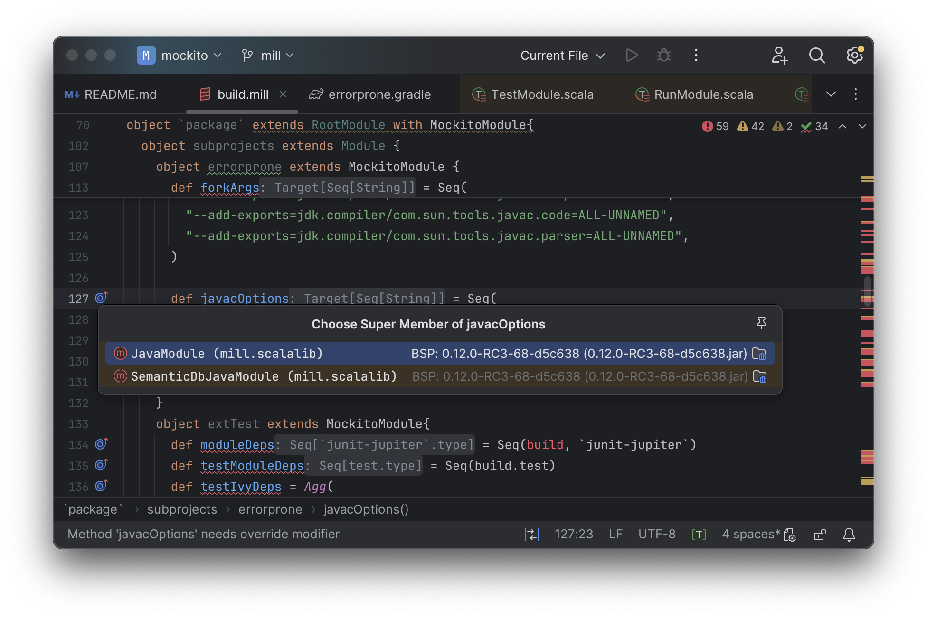The height and width of the screenshot is (619, 927).
Task: Click the UTF-8 encoding indicator
Action: 657,534
